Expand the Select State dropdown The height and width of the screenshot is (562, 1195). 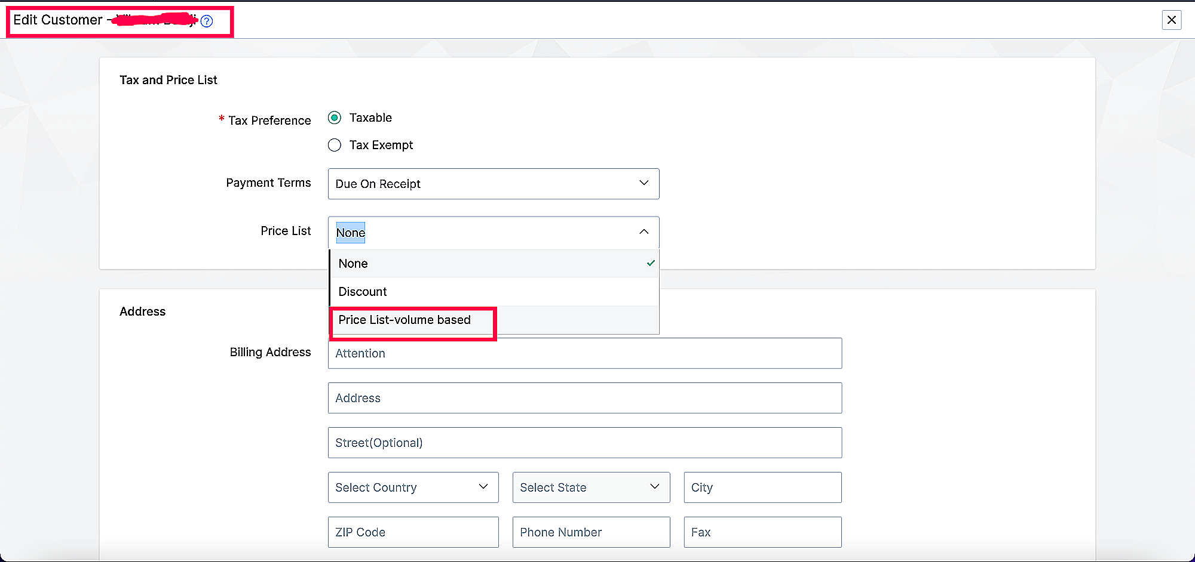[590, 487]
